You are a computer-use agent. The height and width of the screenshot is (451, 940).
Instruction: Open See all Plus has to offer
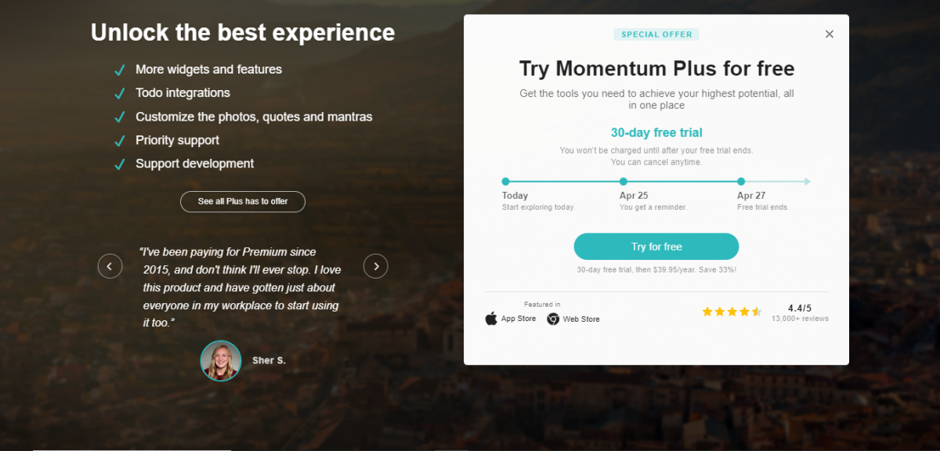point(242,201)
